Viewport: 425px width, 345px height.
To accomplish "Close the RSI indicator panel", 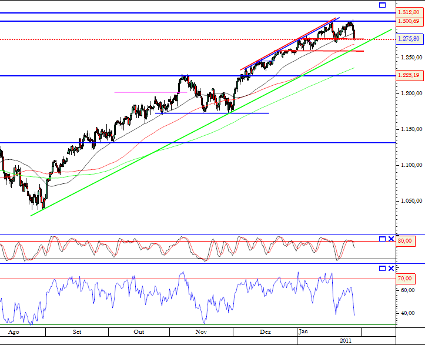I will (391, 269).
